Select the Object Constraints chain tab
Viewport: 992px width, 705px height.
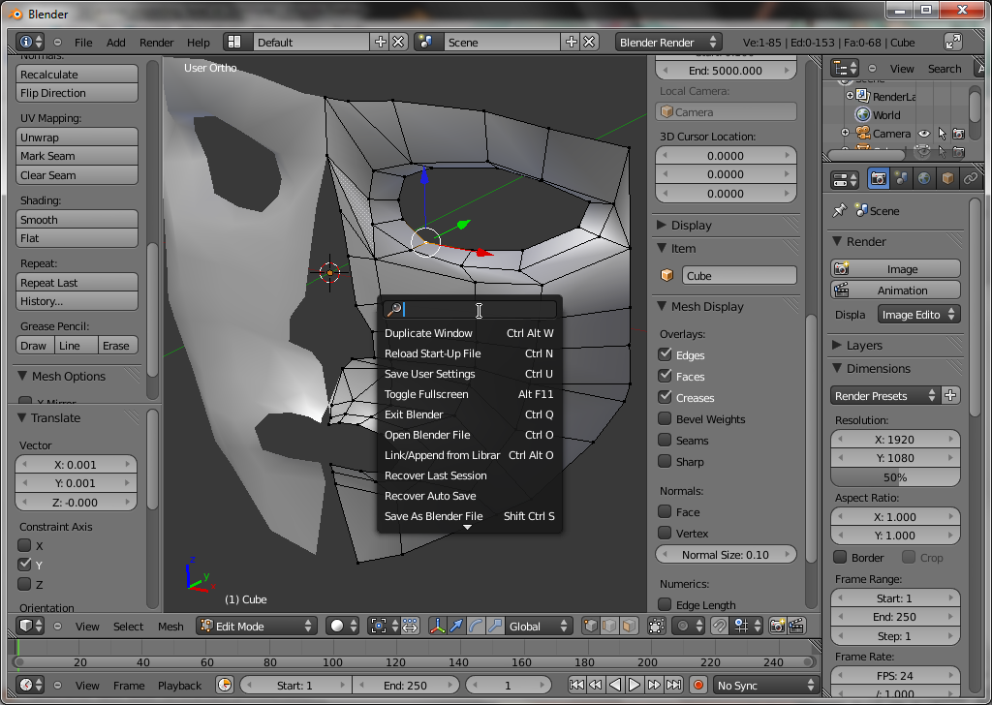click(x=970, y=179)
